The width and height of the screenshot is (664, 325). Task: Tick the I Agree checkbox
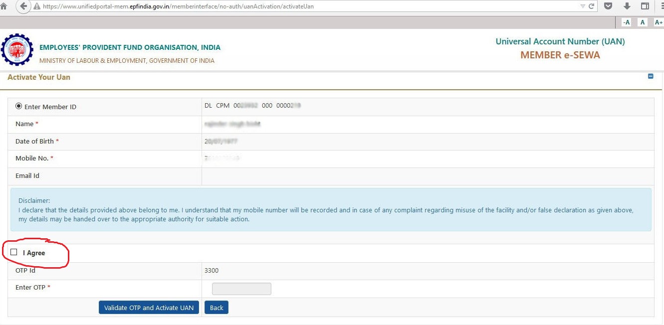[x=13, y=252]
